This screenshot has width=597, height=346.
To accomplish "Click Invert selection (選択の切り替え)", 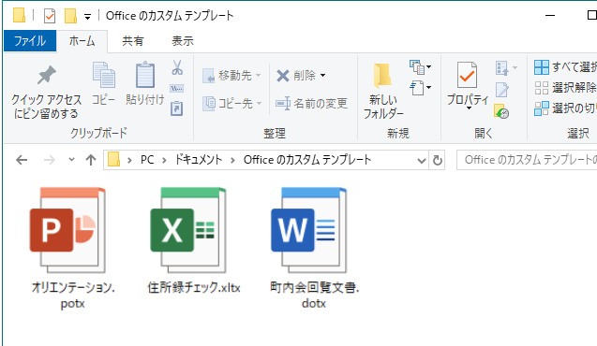I will click(x=565, y=108).
